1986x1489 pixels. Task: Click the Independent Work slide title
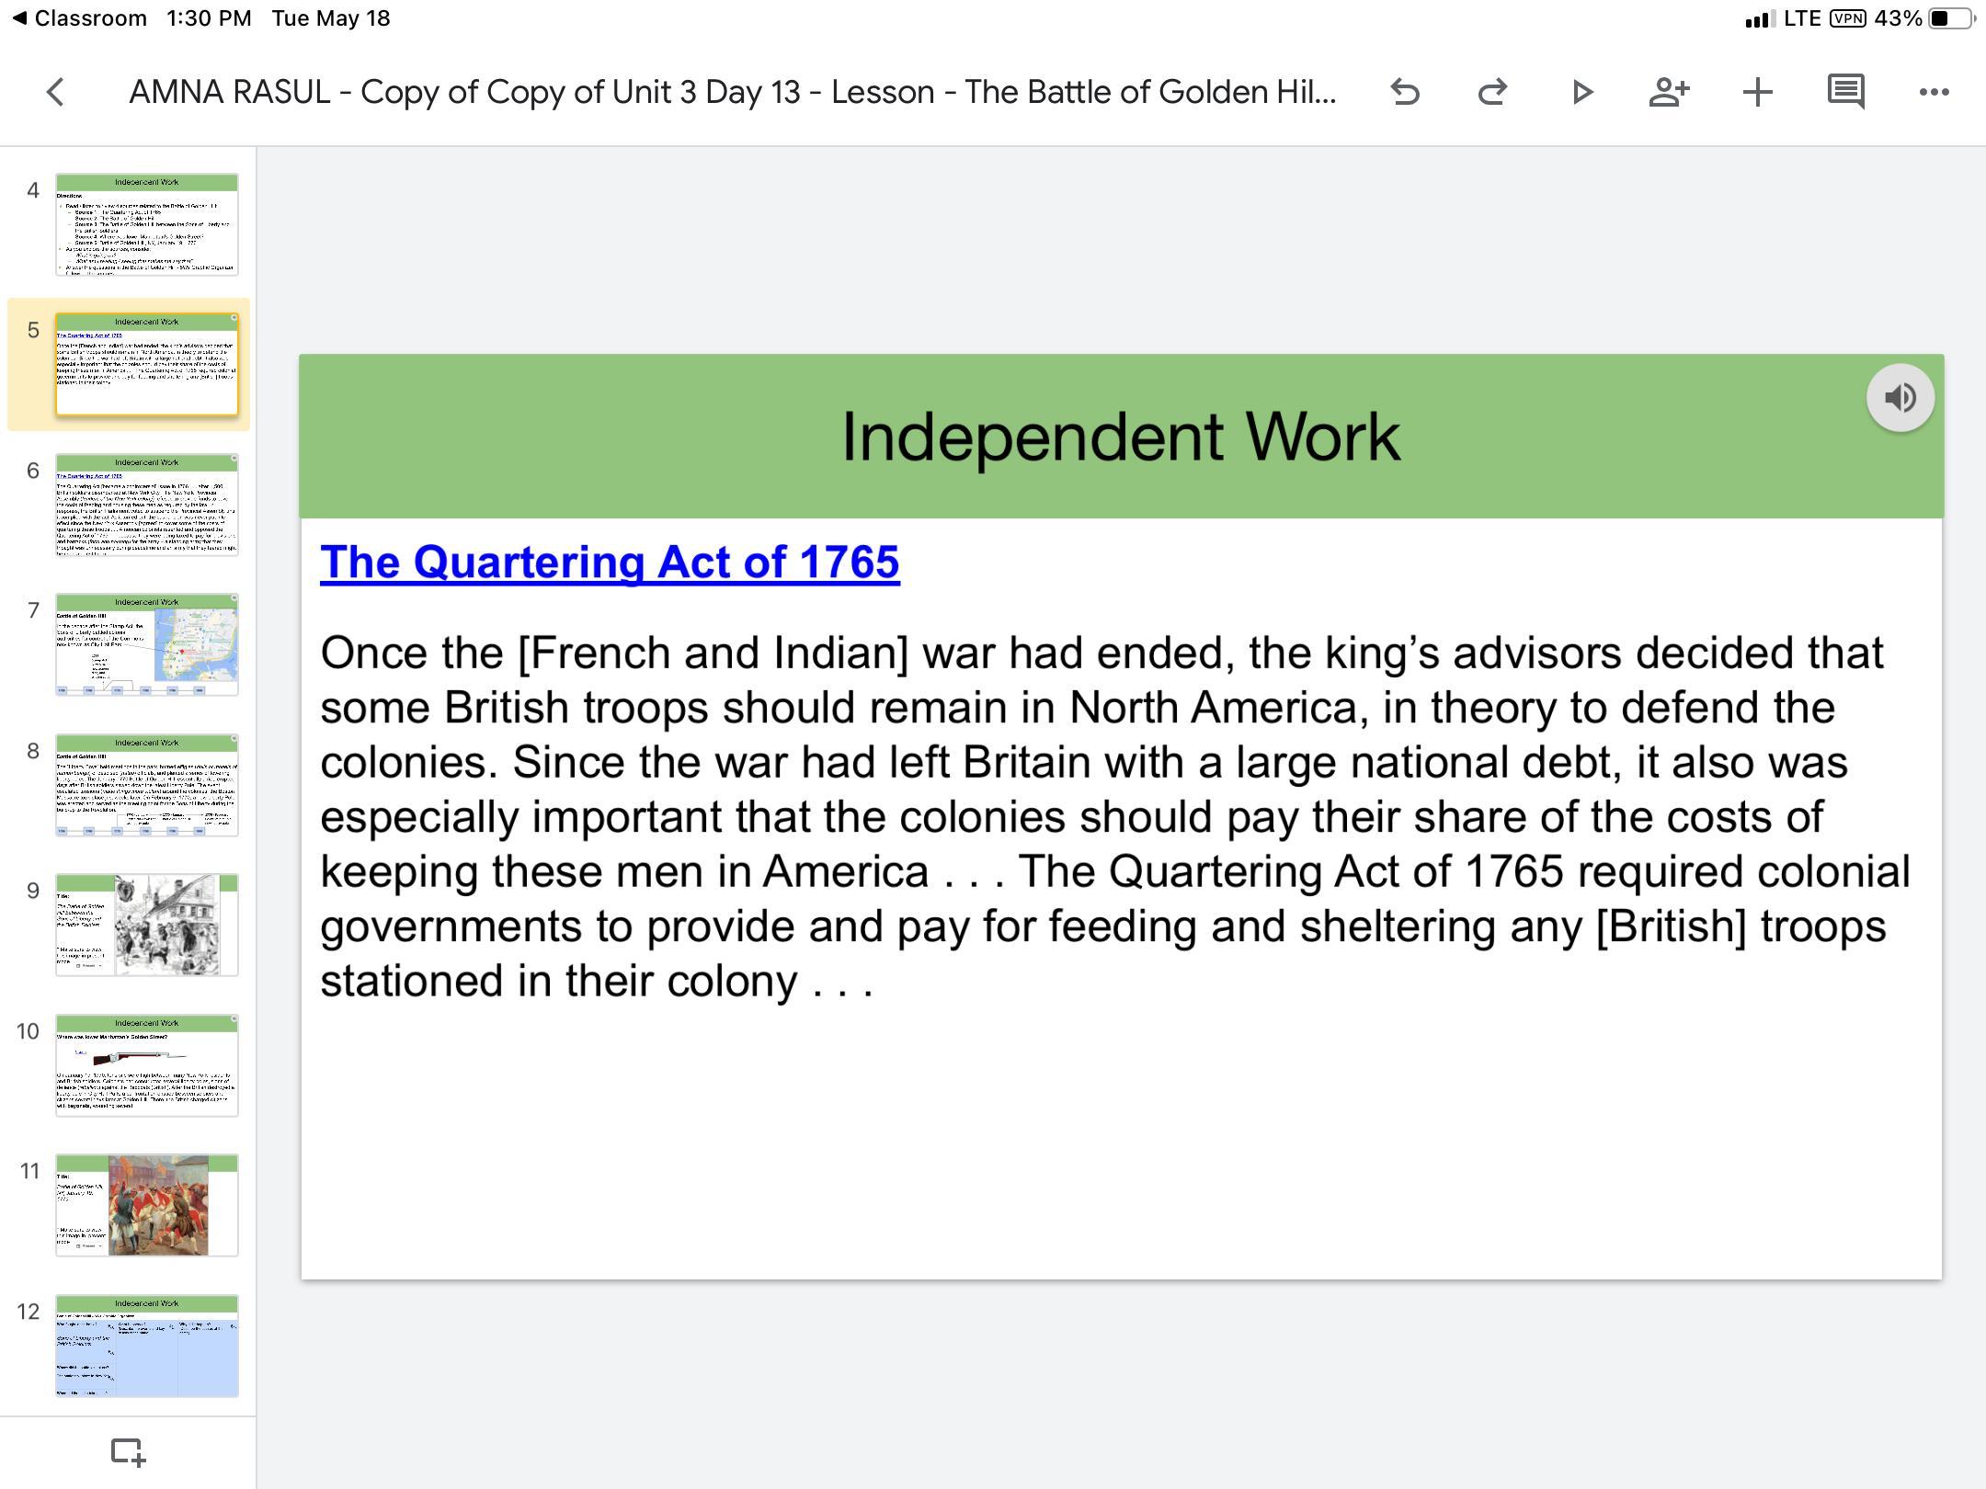click(1121, 437)
